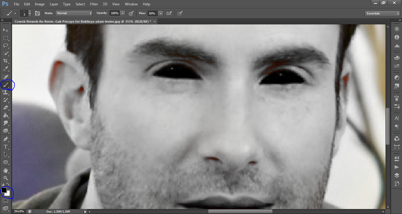Select the Hand tool
This screenshot has height=214, width=402.
click(x=6, y=170)
